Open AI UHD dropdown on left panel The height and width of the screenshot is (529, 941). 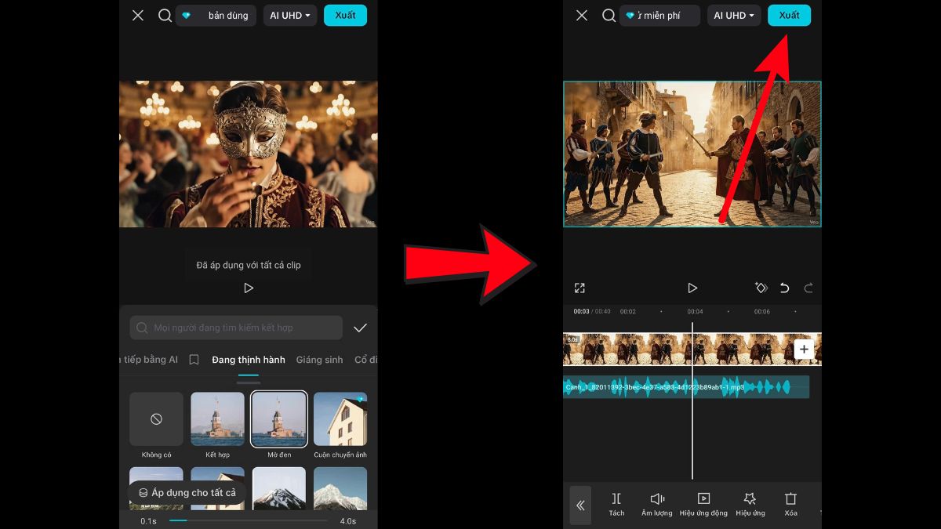[x=289, y=15]
